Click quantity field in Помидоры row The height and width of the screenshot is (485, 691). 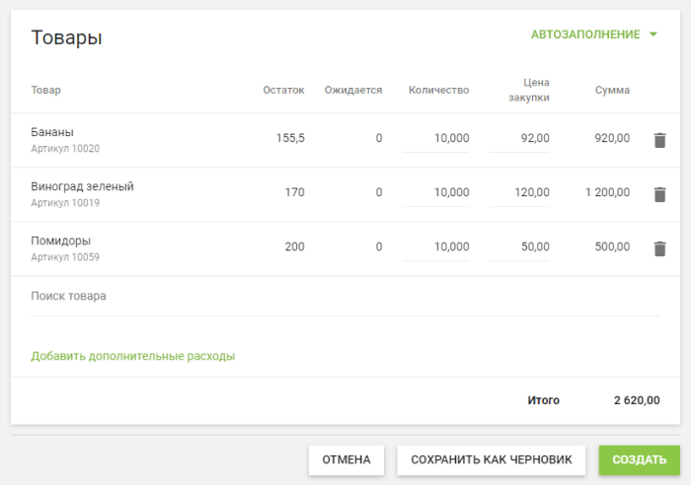coord(436,247)
